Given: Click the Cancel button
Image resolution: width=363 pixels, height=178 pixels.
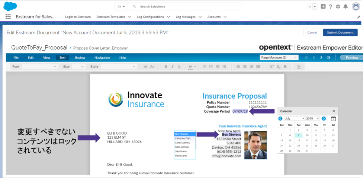Looking at the screenshot, I should [312, 33].
